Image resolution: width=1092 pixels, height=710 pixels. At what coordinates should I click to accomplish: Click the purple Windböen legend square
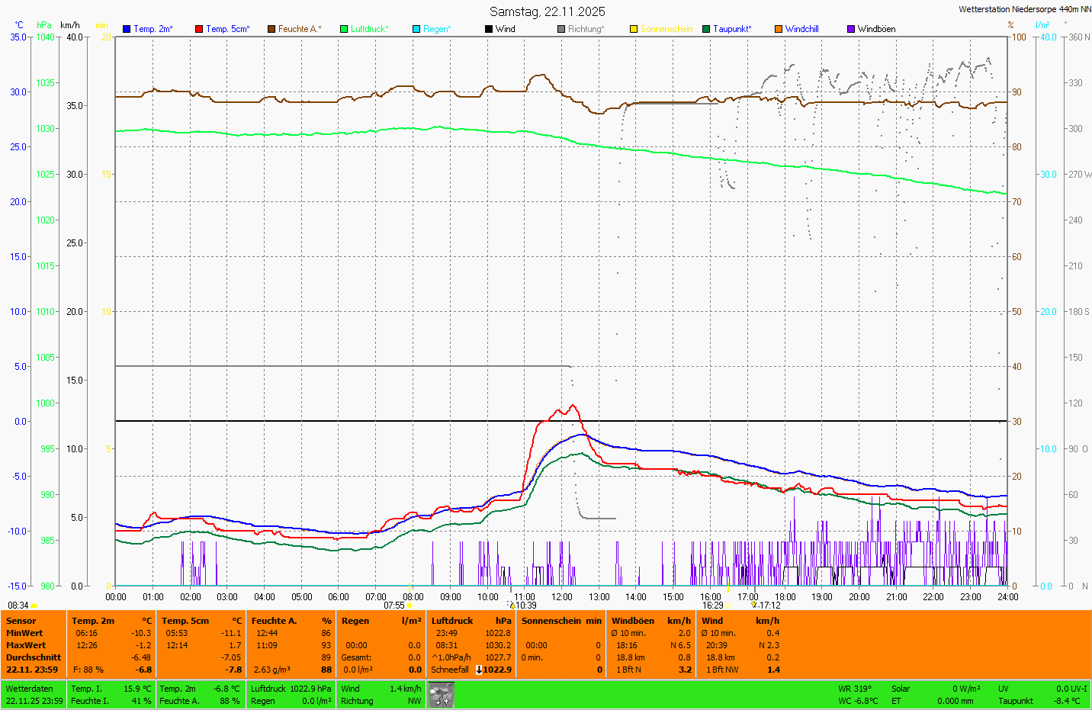(851, 29)
